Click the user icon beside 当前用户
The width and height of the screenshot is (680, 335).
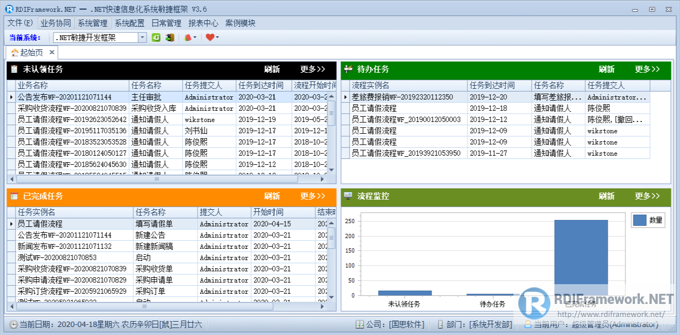point(528,324)
